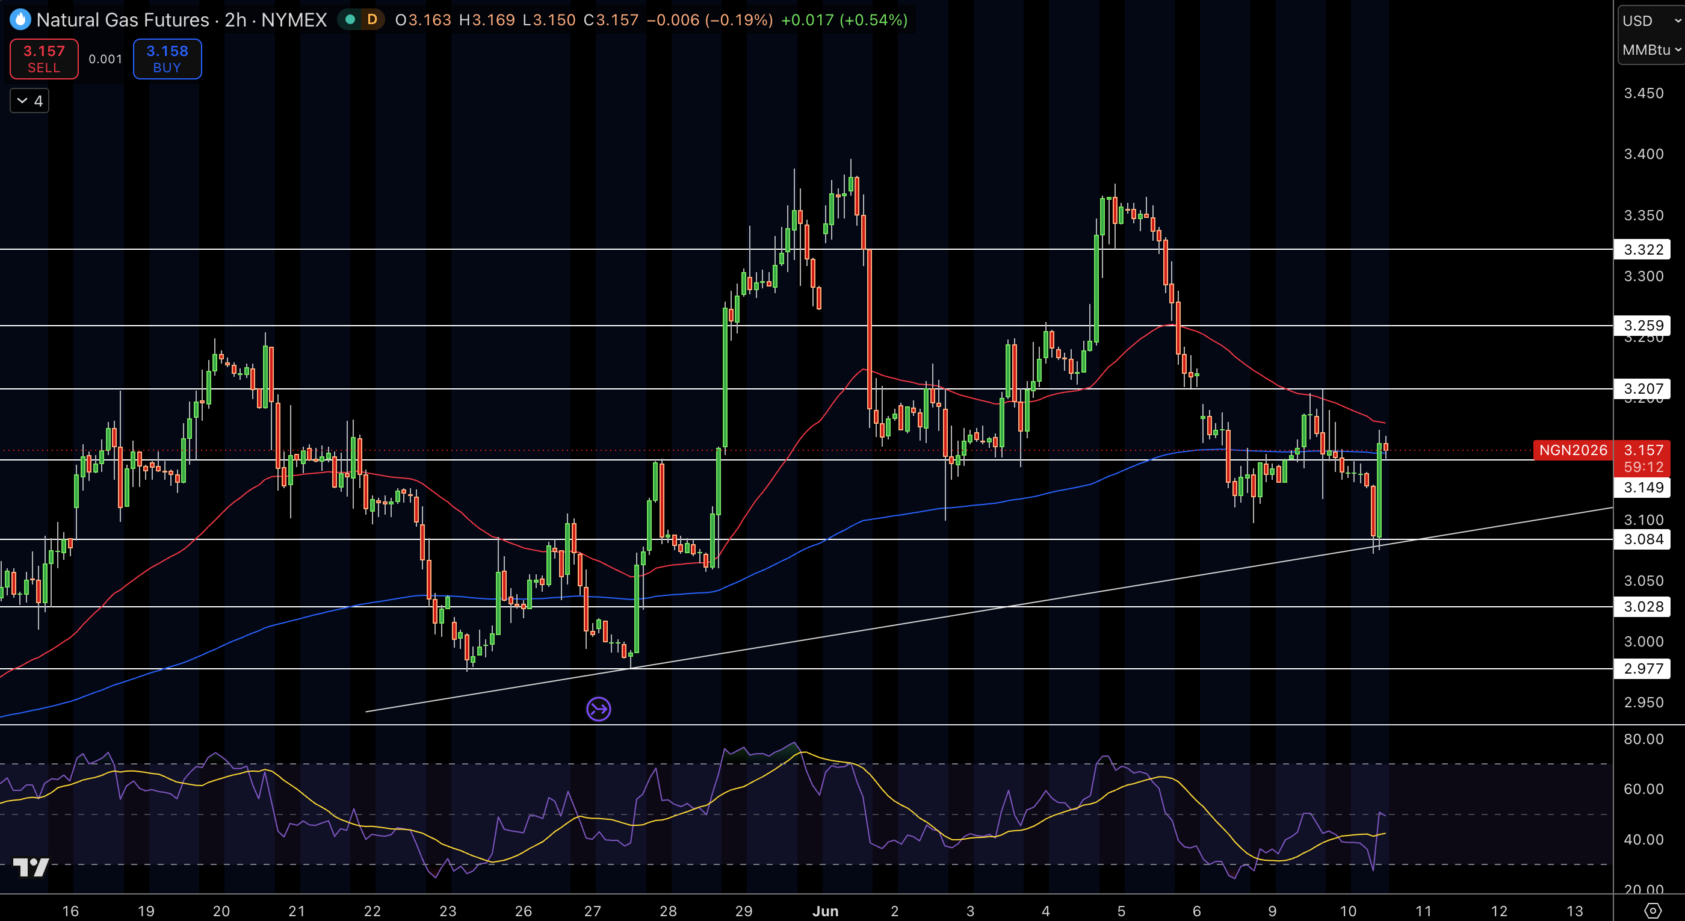Viewport: 1685px width, 921px height.
Task: Select the 3.207 horizontal line price label
Action: click(x=1642, y=388)
